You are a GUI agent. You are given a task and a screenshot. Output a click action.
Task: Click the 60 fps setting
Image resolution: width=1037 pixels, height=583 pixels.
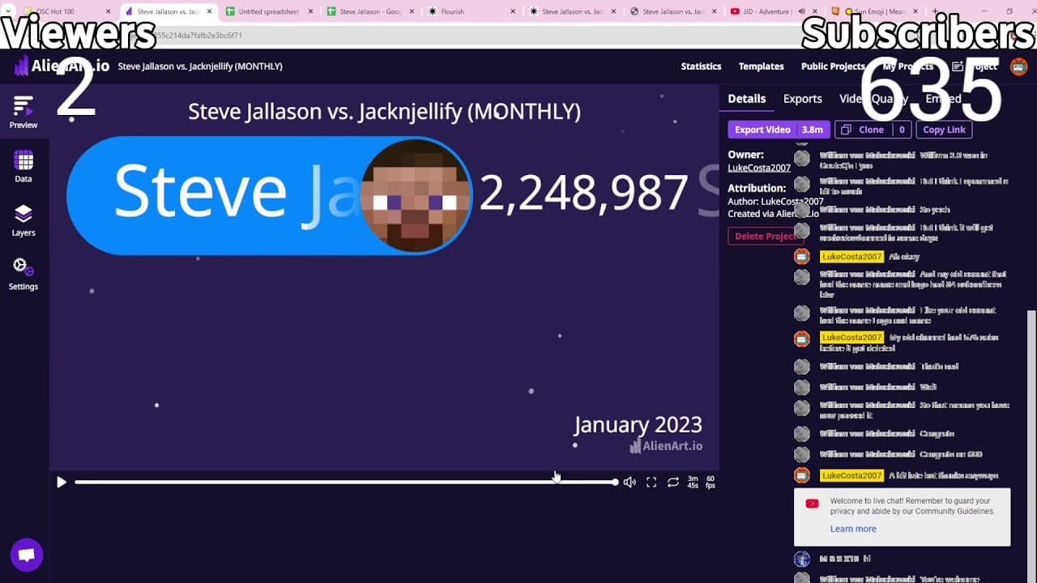711,482
